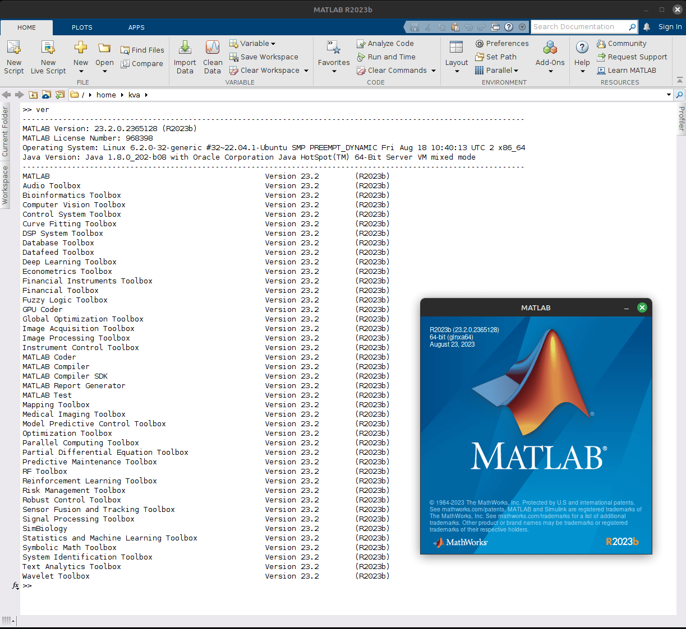Open Community resources
The height and width of the screenshot is (629, 686).
point(621,43)
